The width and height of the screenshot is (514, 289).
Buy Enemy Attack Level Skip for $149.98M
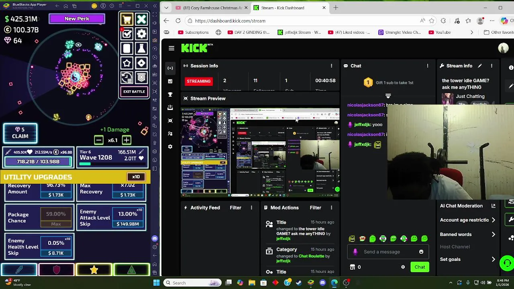[128, 224]
